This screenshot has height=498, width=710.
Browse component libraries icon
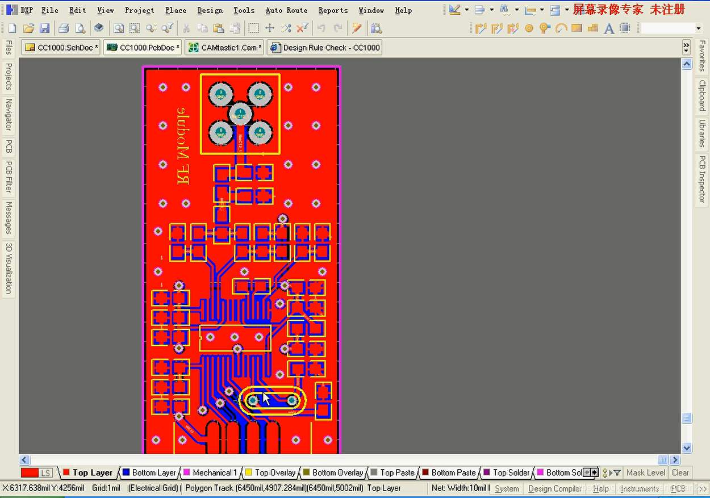click(x=376, y=28)
